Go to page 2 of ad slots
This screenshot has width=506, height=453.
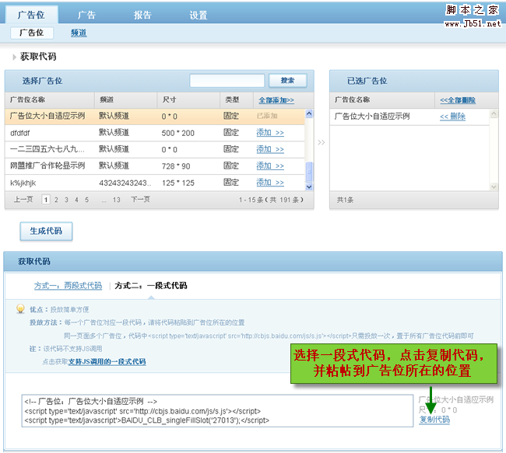pos(56,200)
